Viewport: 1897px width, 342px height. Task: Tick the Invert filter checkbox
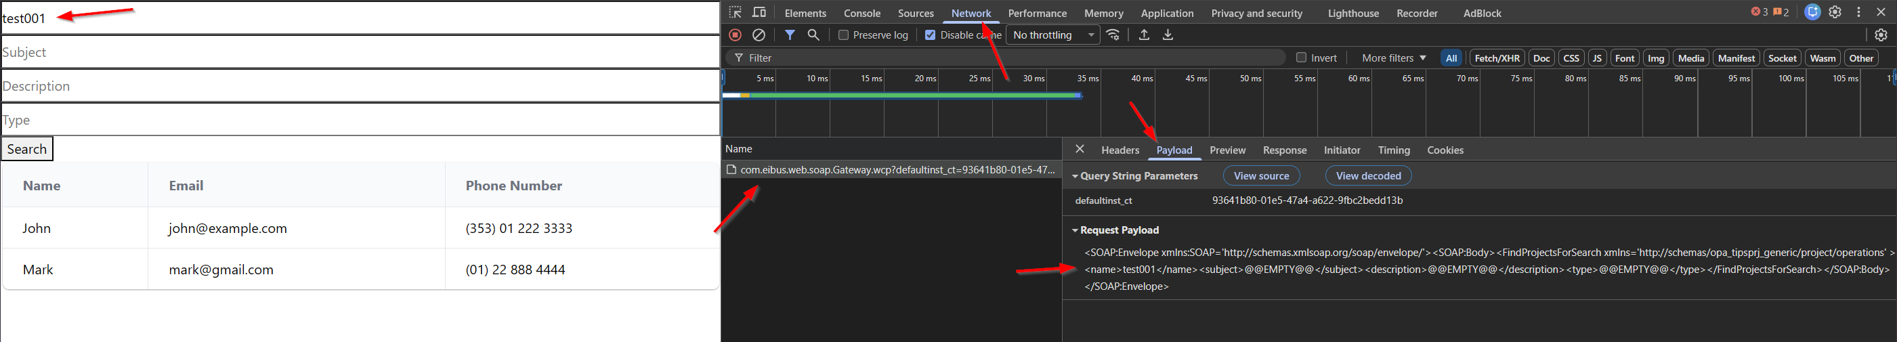pos(1301,58)
